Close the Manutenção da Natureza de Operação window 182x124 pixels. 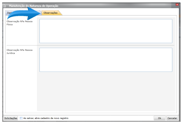tap(177, 5)
